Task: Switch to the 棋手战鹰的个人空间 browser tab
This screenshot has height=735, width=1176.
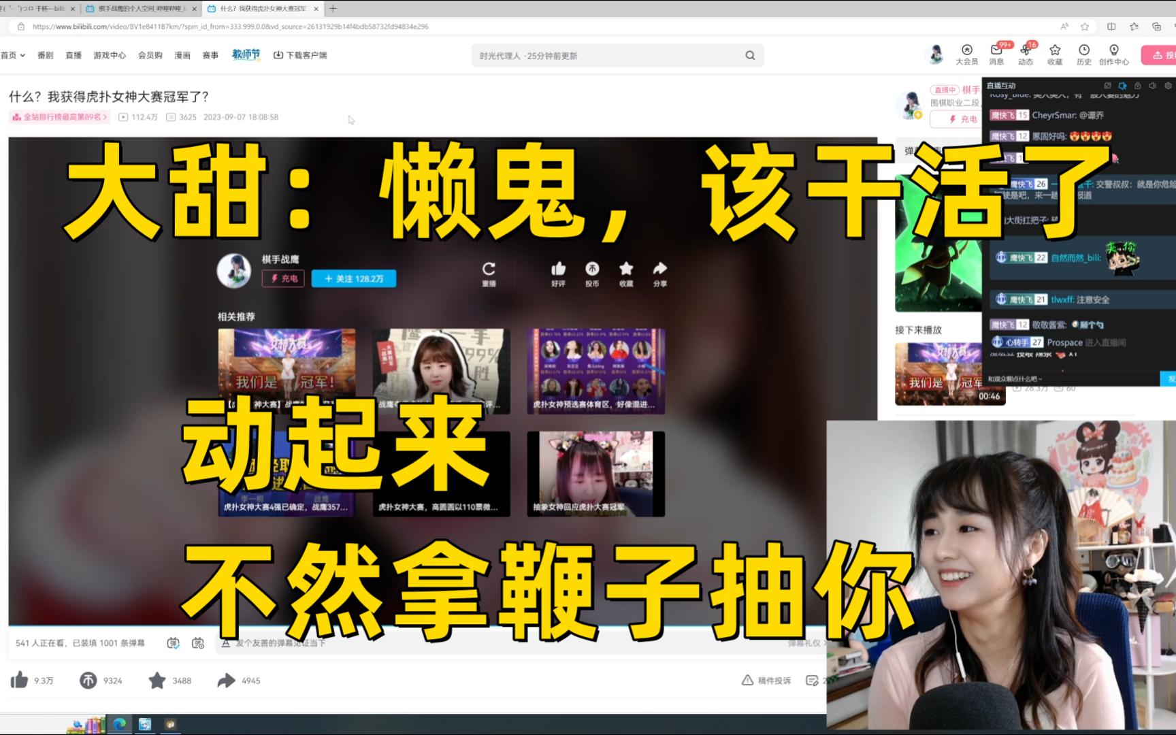Action: [x=142, y=9]
